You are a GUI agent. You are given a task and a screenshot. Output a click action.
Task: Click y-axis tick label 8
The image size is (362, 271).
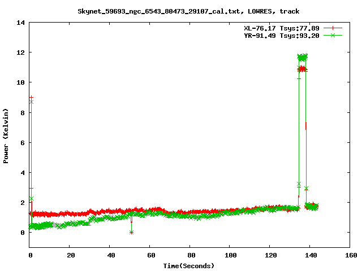(23, 113)
